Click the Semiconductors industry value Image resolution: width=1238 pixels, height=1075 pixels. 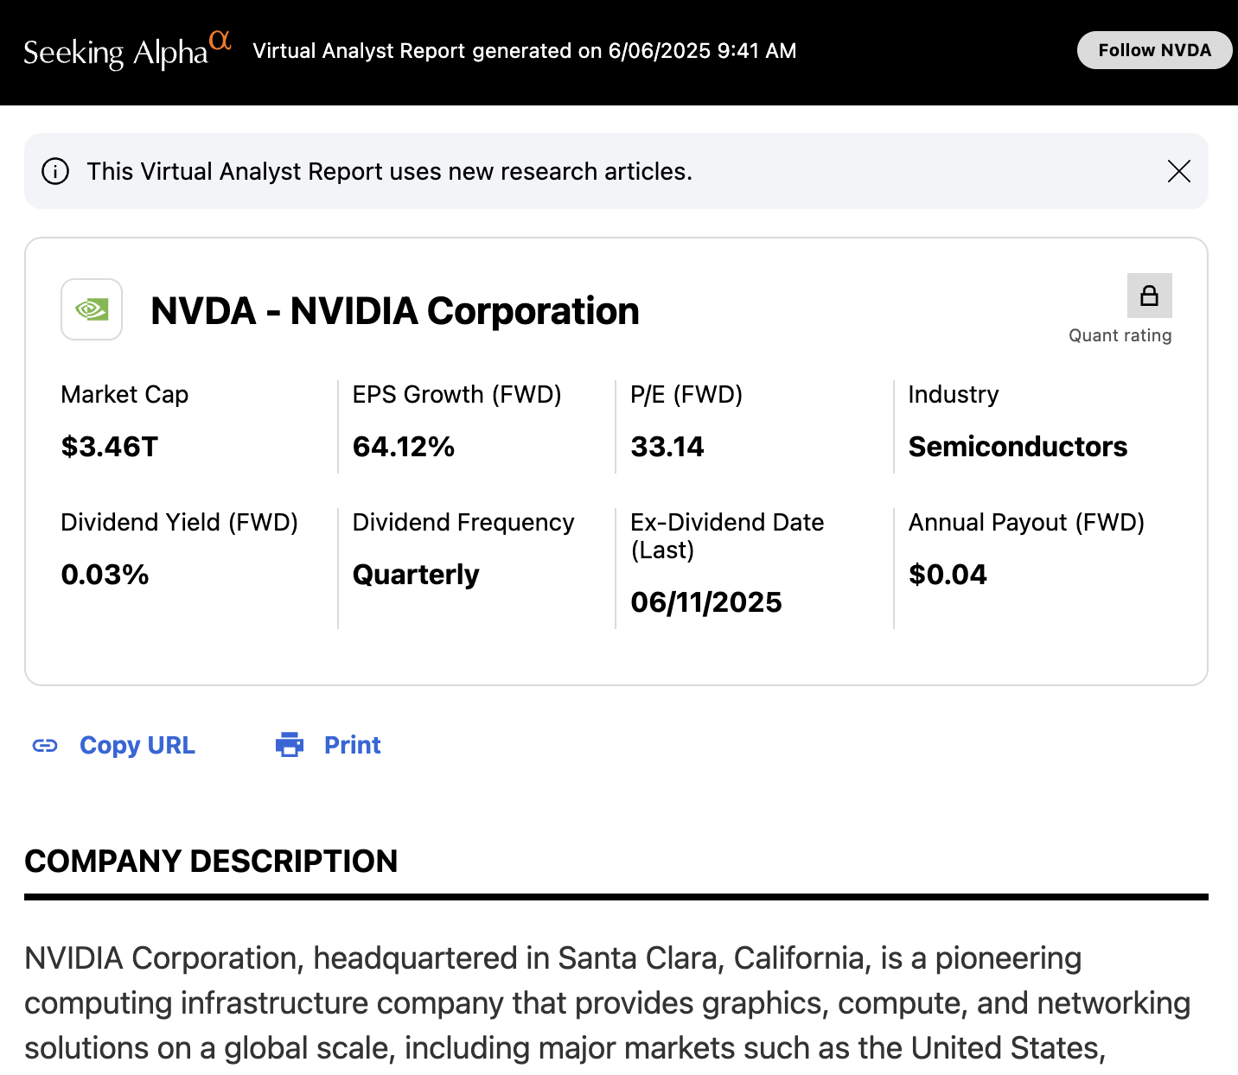(1018, 447)
